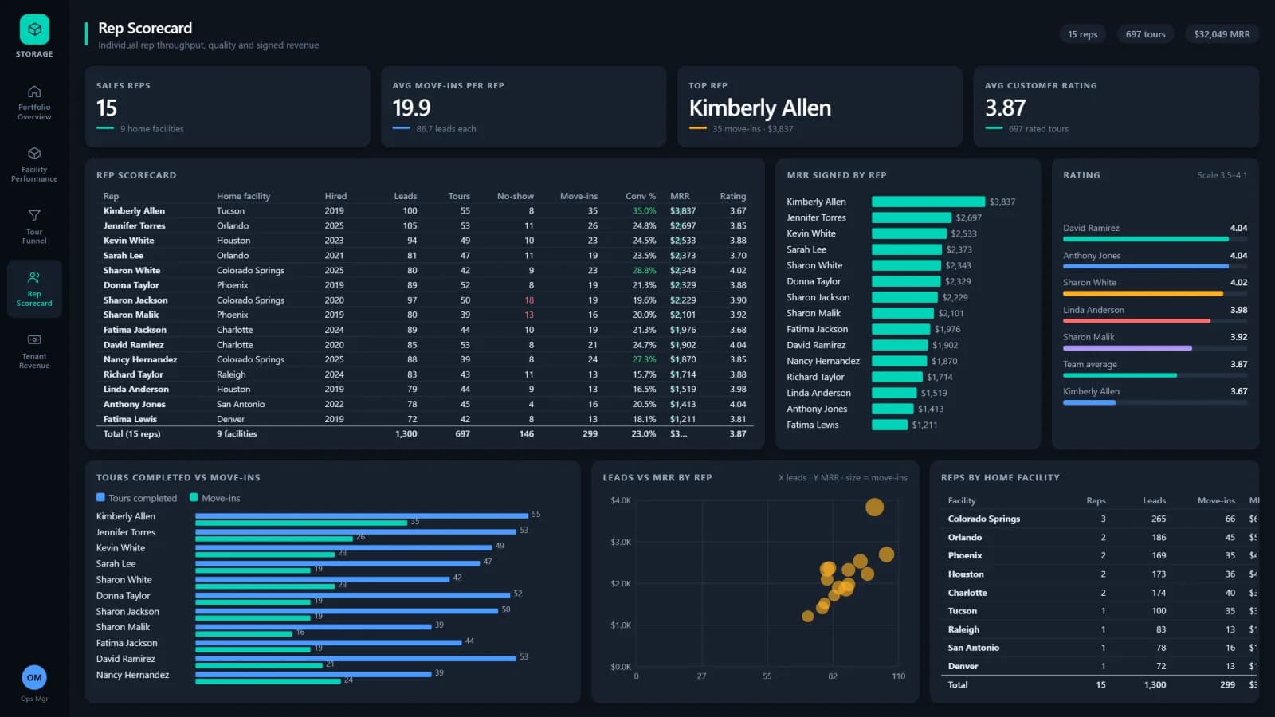Select the Sales Reps KPI card
The image size is (1275, 717).
tap(228, 107)
